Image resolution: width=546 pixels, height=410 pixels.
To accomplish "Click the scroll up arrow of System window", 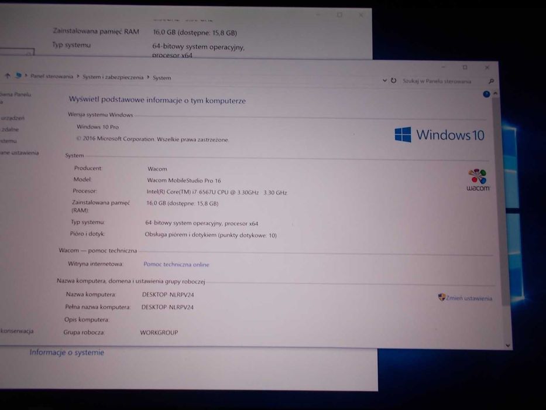I will [495, 94].
